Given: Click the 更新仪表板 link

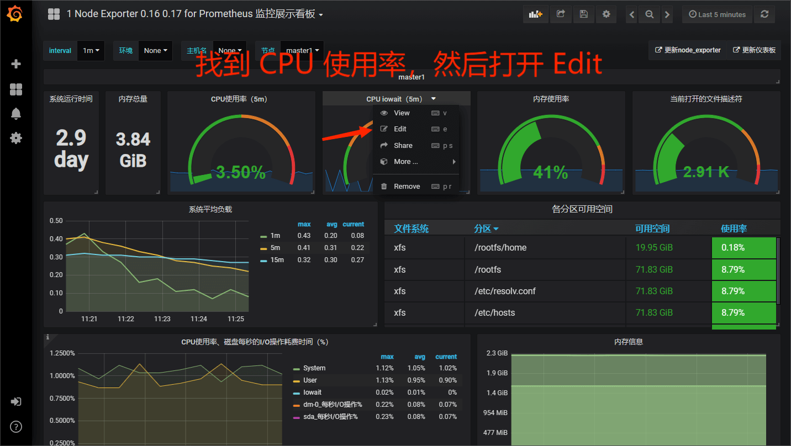Looking at the screenshot, I should click(755, 50).
